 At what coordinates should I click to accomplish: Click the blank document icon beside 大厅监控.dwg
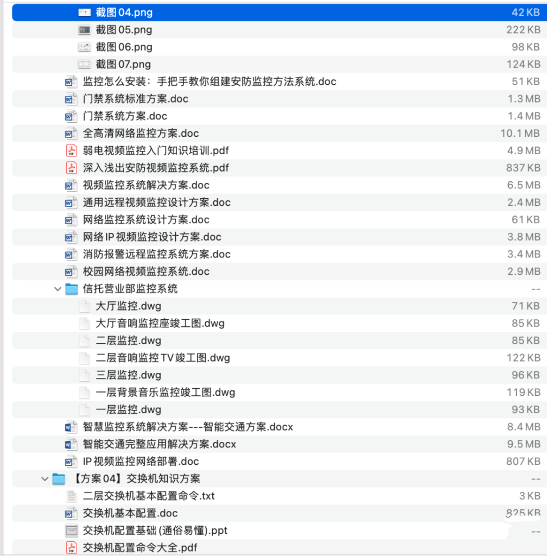tap(84, 306)
